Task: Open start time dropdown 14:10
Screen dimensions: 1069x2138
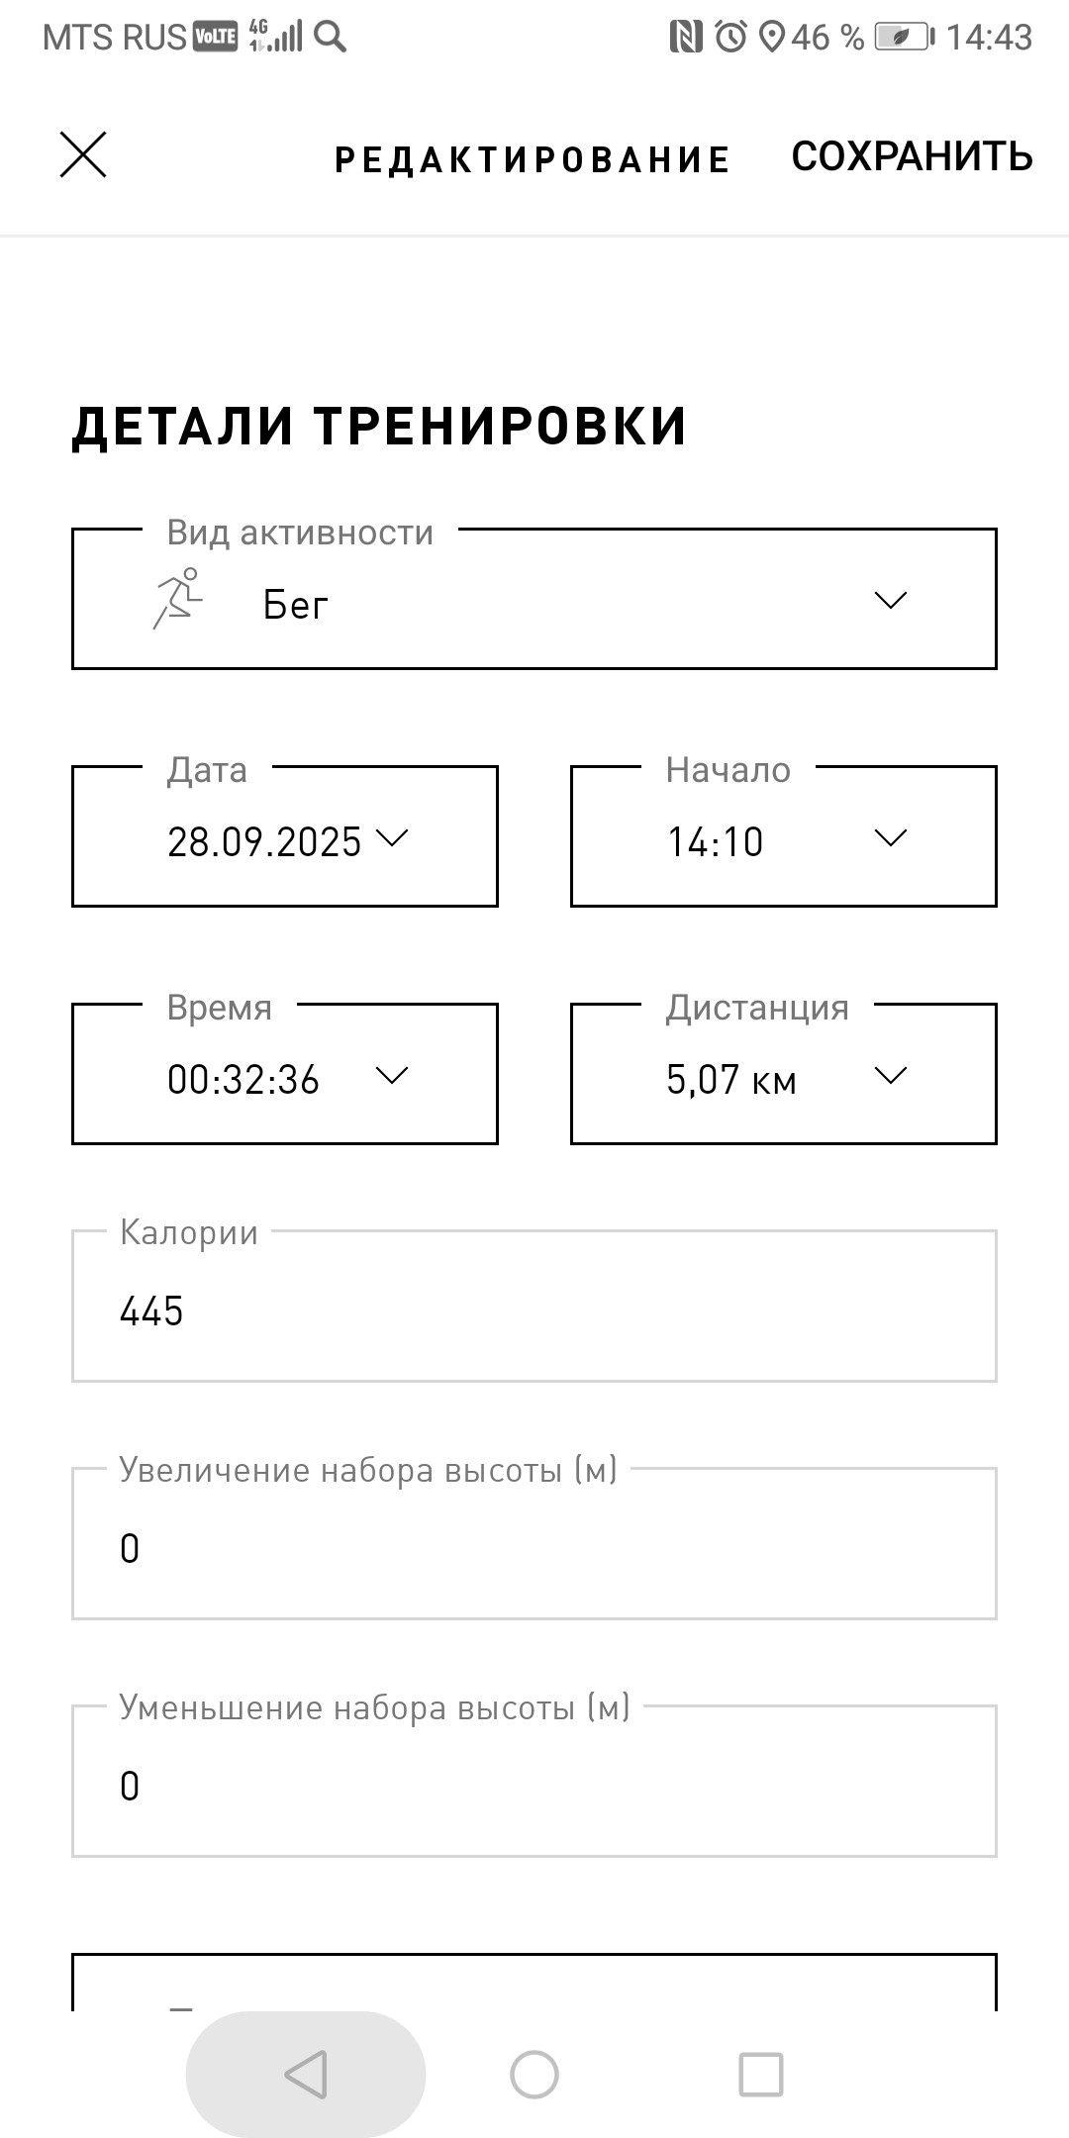Action: (784, 836)
